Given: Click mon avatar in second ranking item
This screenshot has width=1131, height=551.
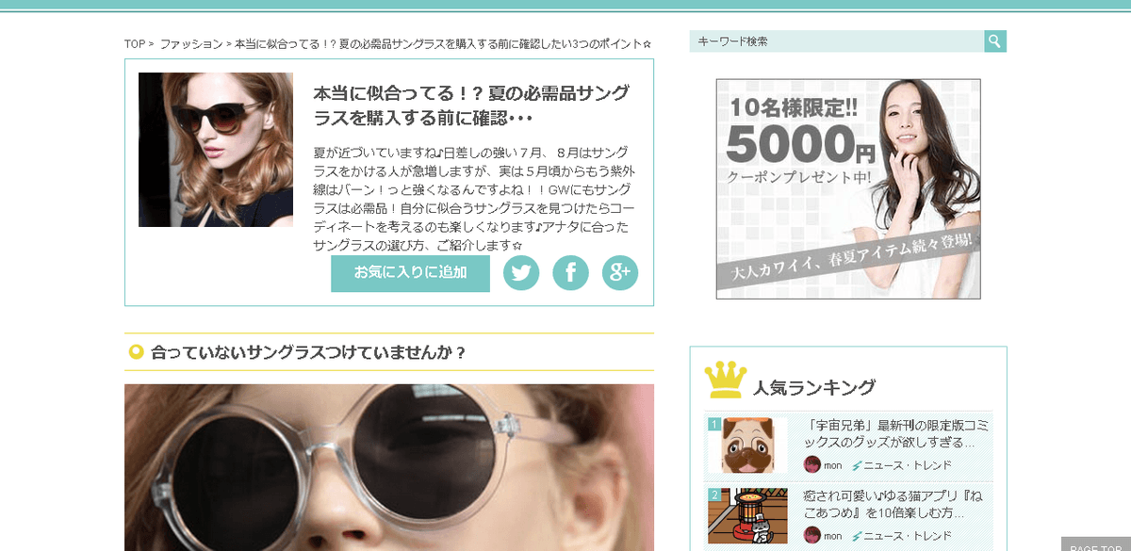Looking at the screenshot, I should coord(811,535).
